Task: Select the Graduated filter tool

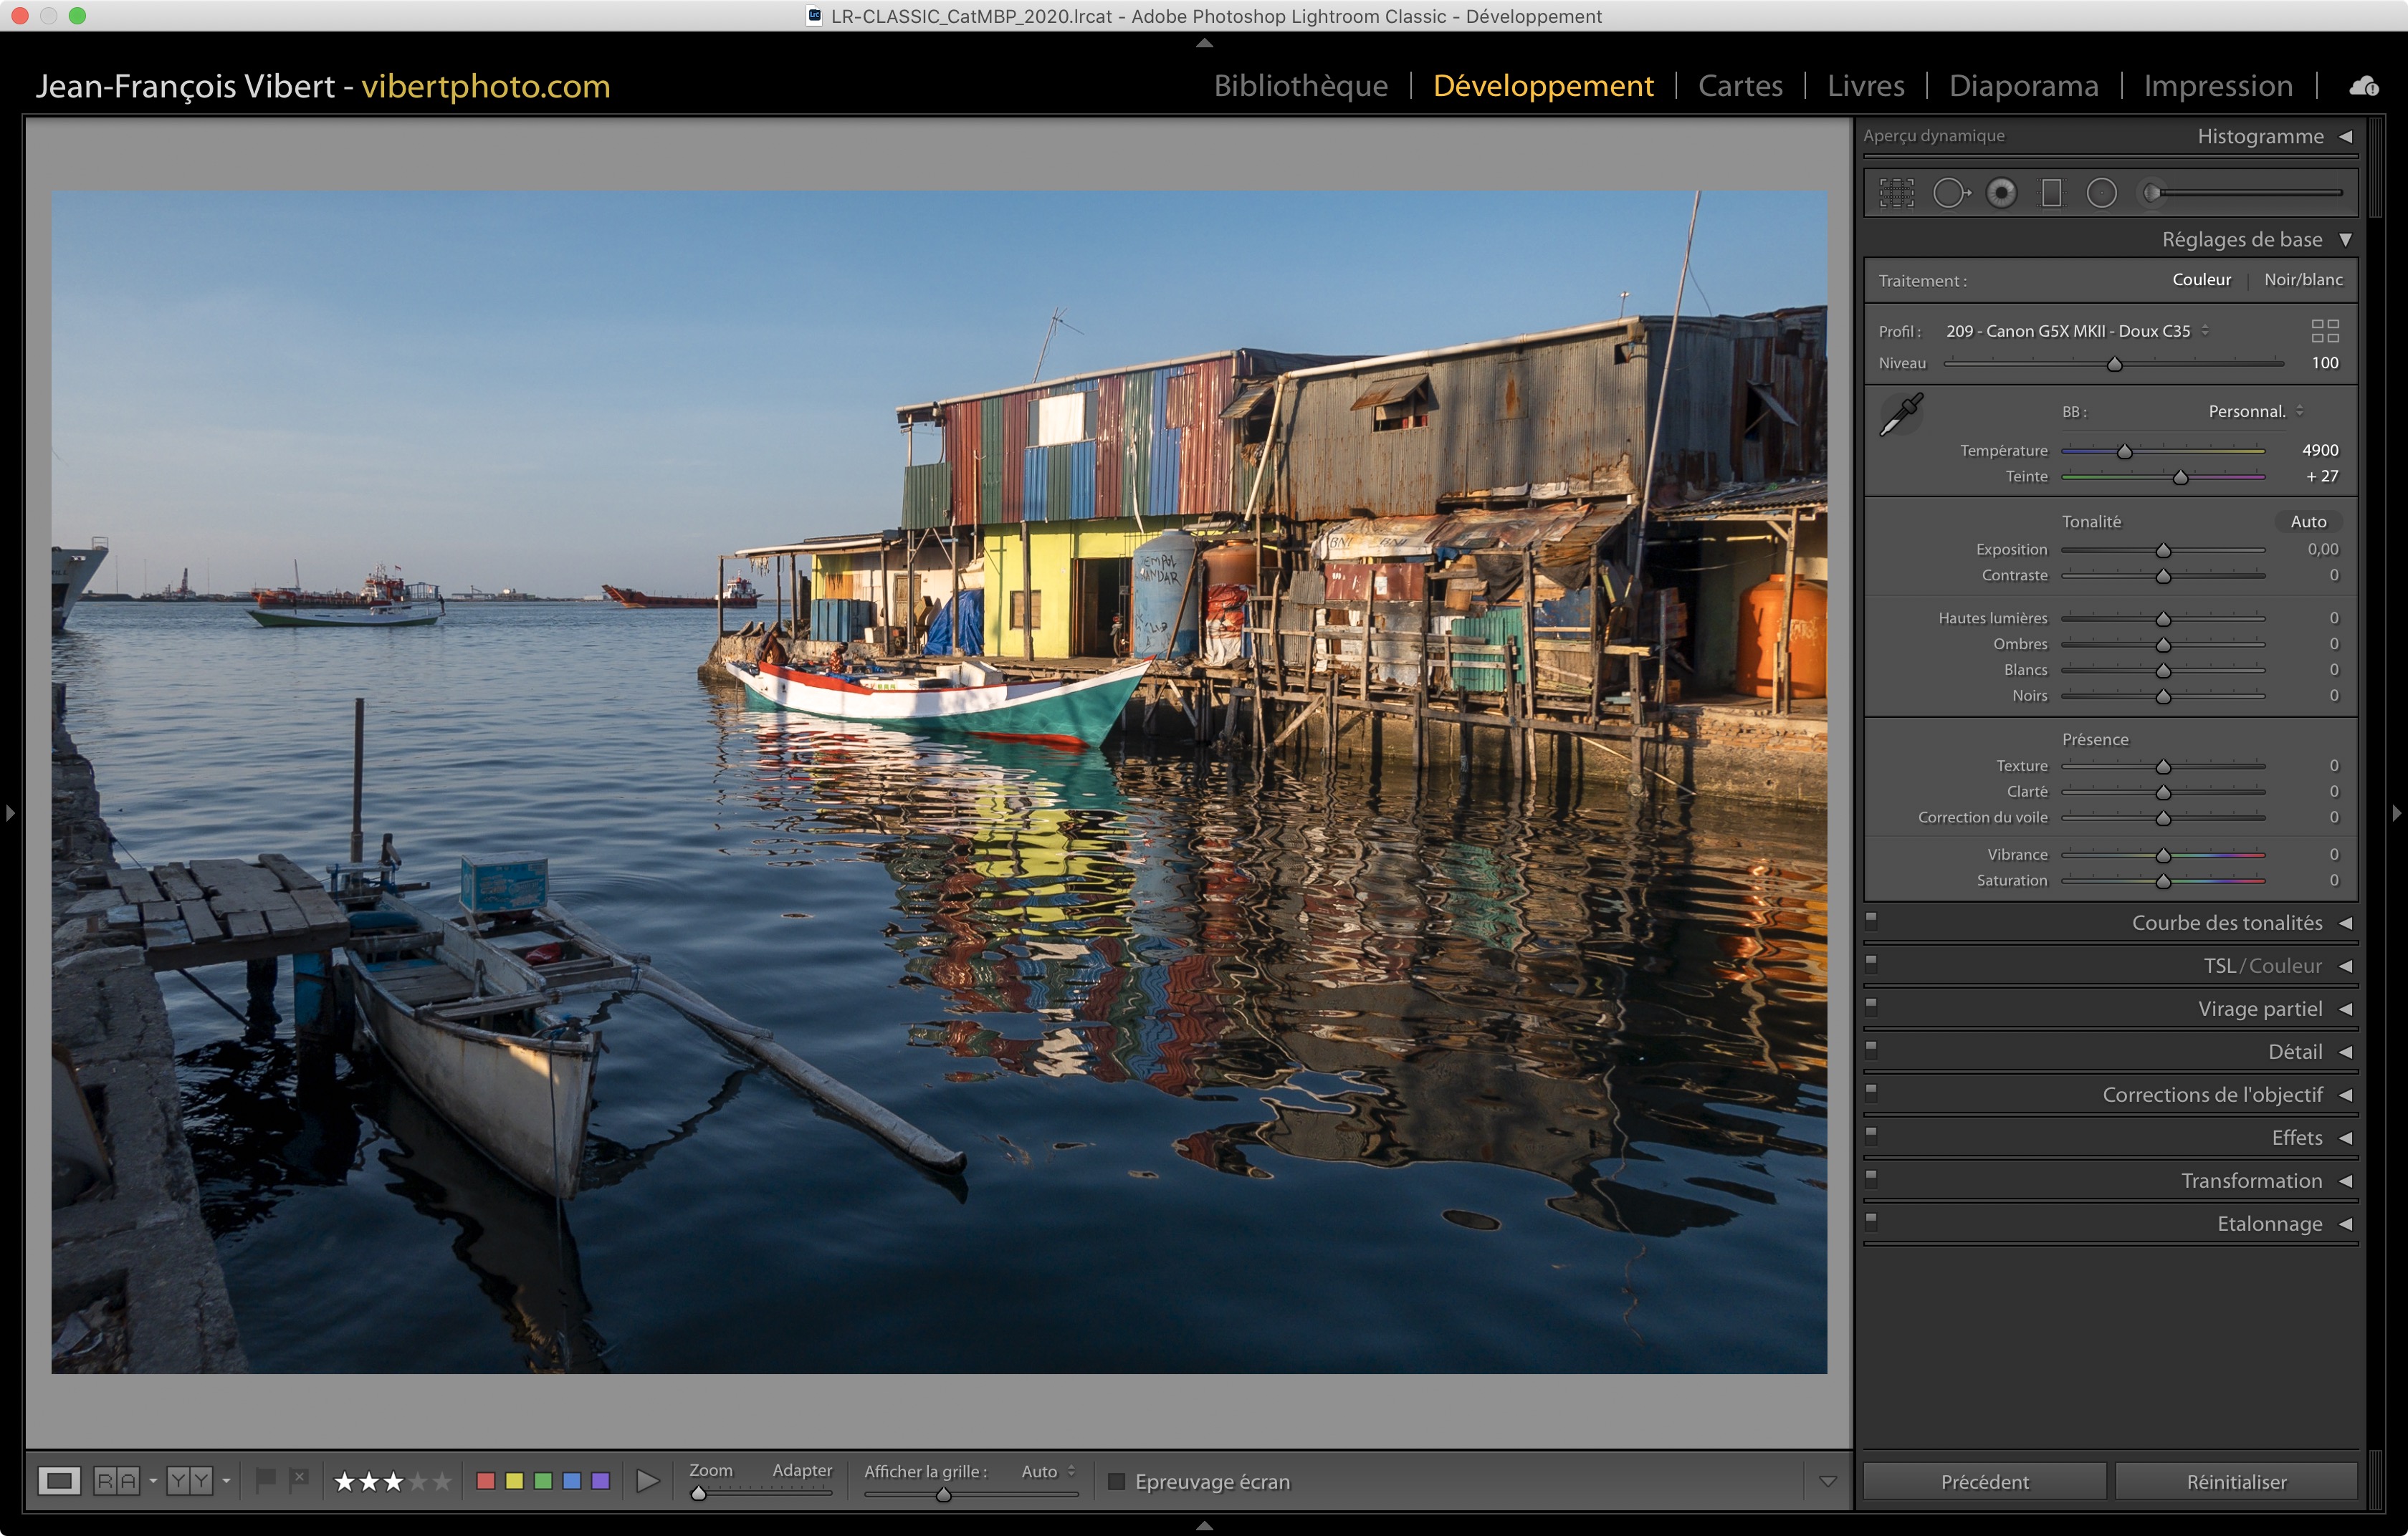Action: [x=2051, y=193]
